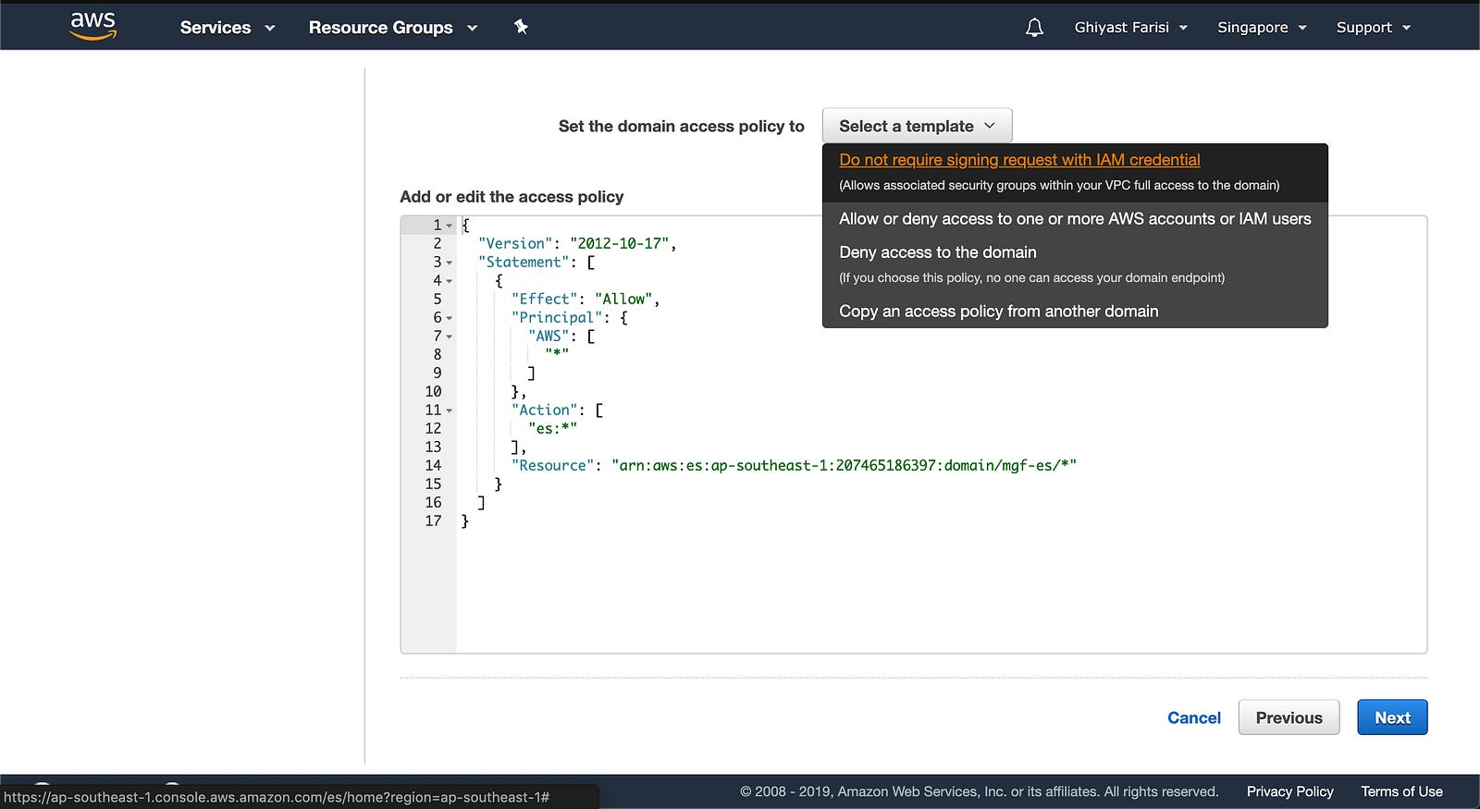Expand the Support menu
This screenshot has width=1480, height=809.
(1373, 28)
